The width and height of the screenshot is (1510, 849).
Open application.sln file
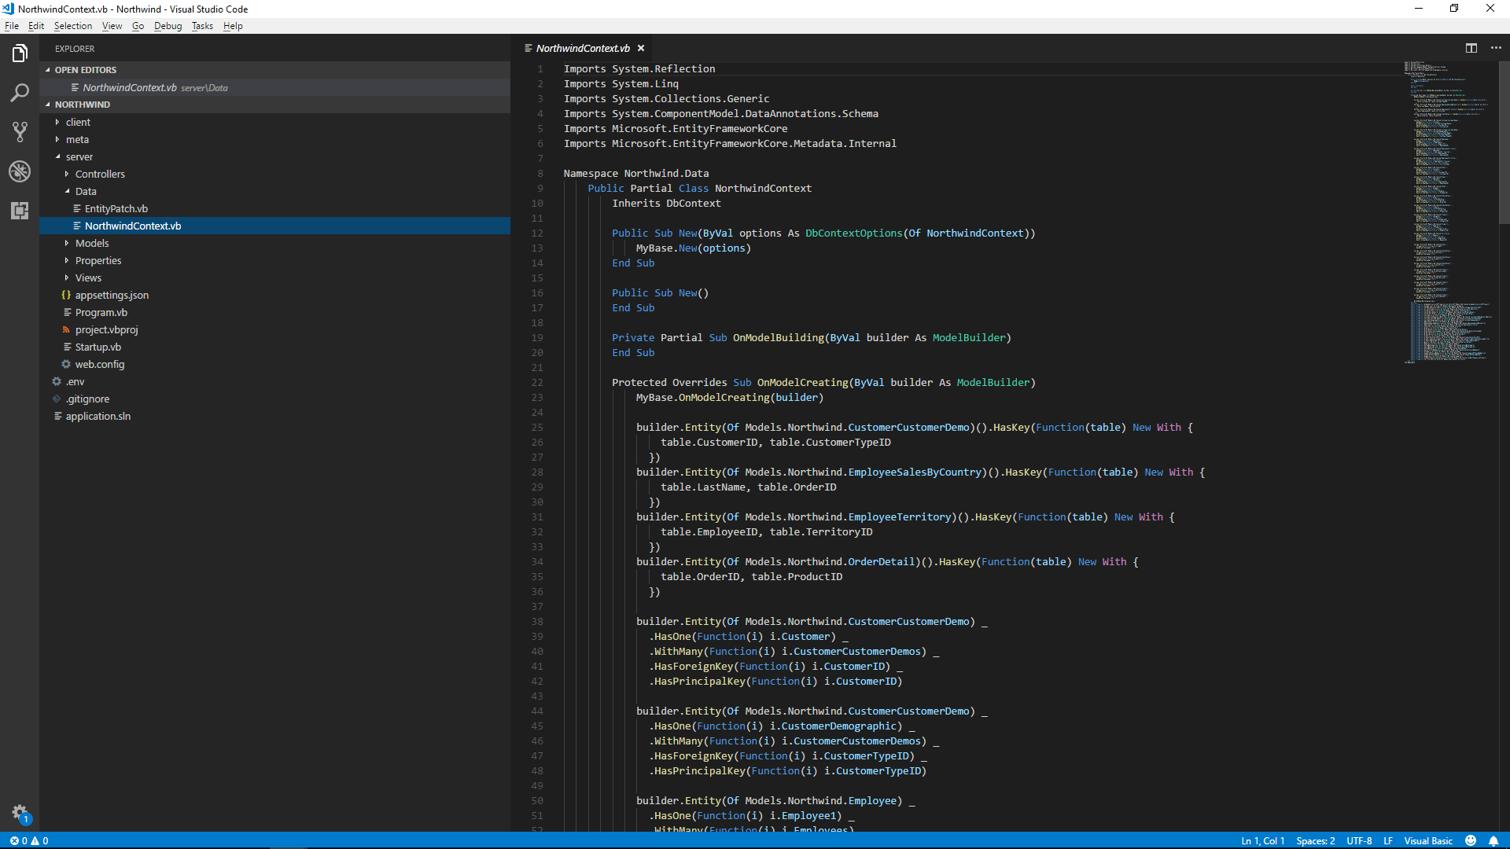274,416
